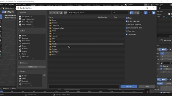Image resolution: width=172 pixels, height=96 pixels.
Task: Enable Fake User checkbox
Action: pos(127,31)
